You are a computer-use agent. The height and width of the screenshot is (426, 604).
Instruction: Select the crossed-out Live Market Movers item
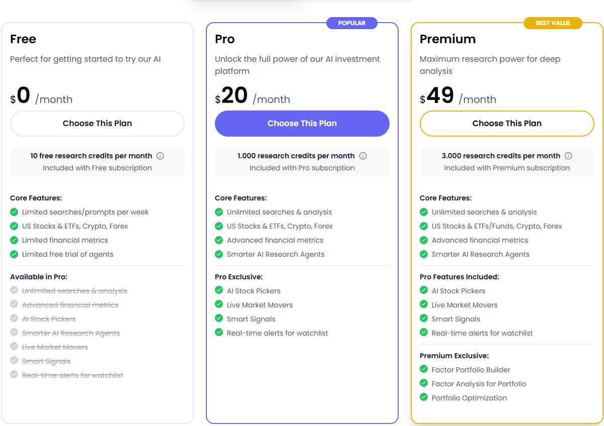click(55, 347)
